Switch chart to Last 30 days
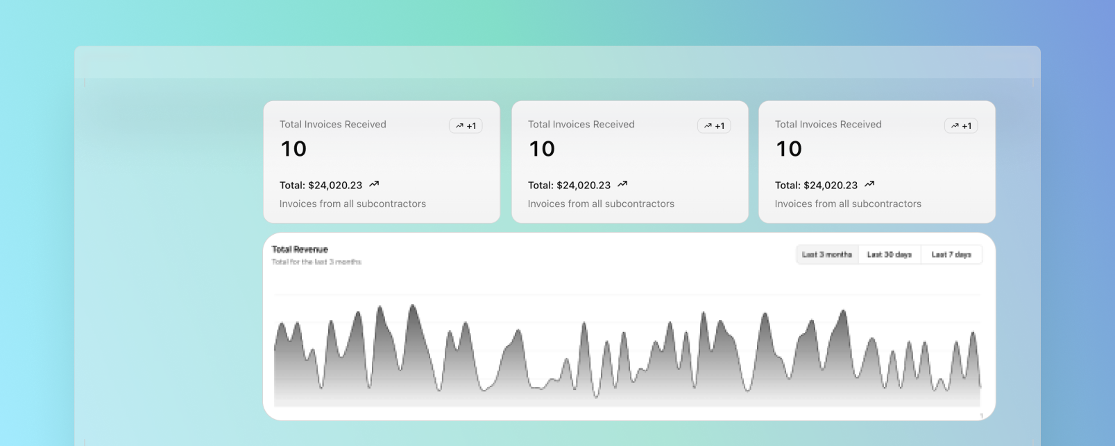Viewport: 1115px width, 446px height. 890,255
